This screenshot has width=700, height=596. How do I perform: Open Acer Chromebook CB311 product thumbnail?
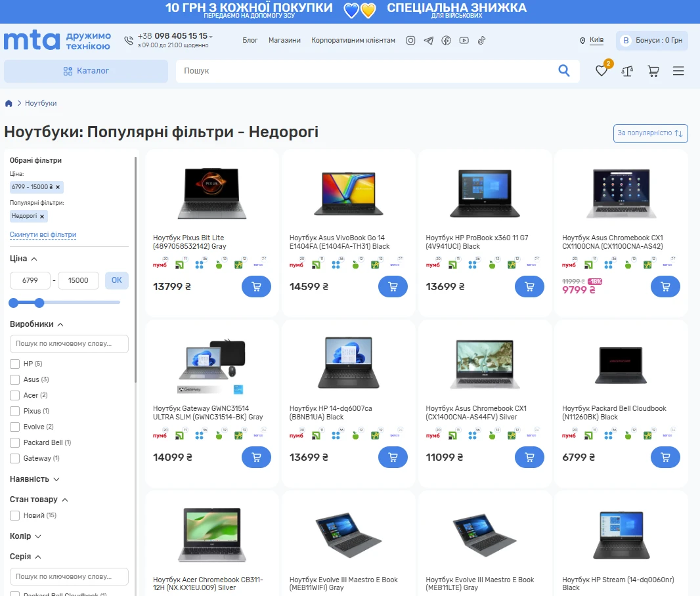pyautogui.click(x=212, y=534)
